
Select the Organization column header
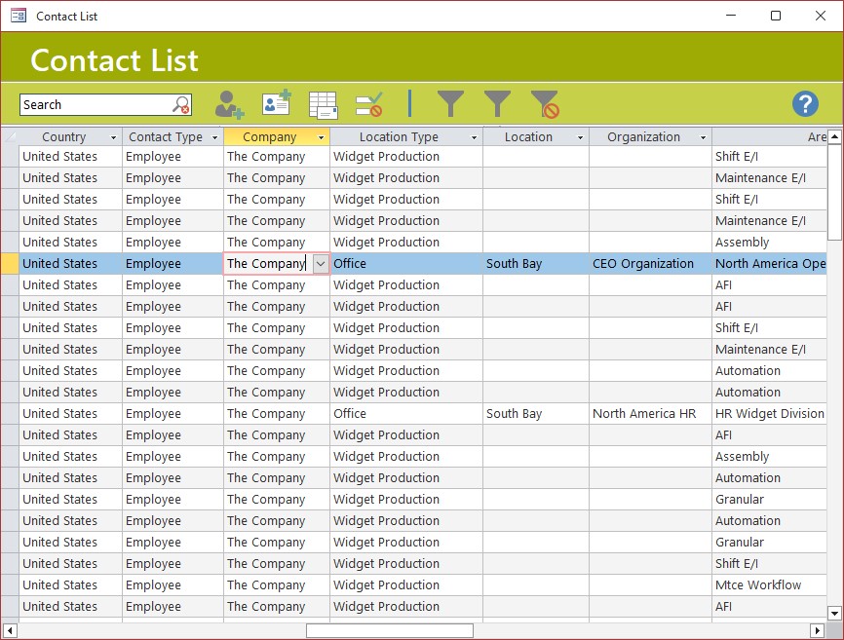point(644,137)
